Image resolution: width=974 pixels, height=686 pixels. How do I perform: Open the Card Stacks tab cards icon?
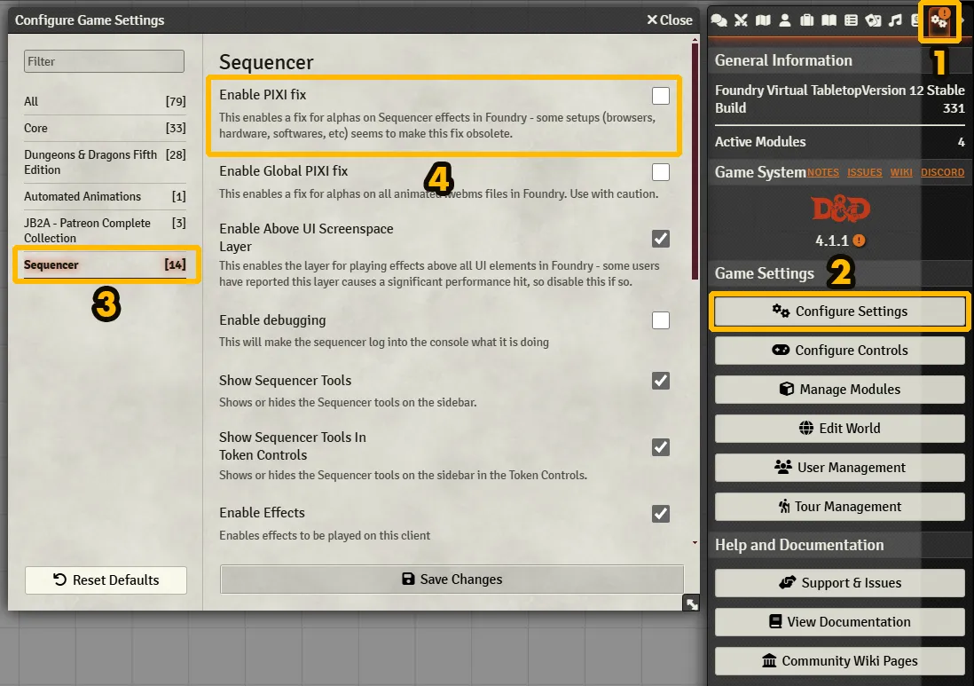click(874, 20)
